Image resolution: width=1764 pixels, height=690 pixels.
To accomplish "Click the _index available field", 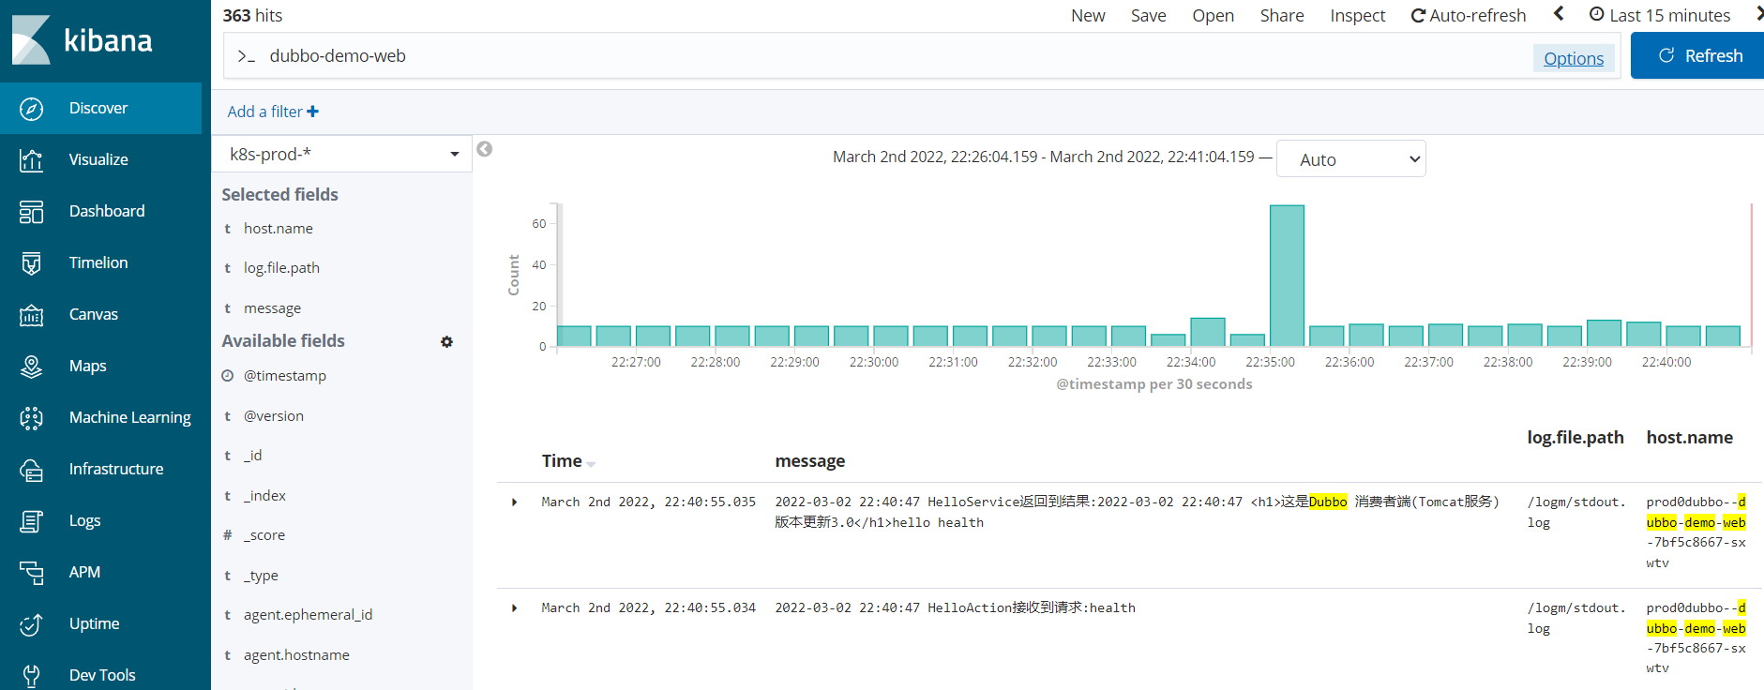I will pyautogui.click(x=264, y=496).
